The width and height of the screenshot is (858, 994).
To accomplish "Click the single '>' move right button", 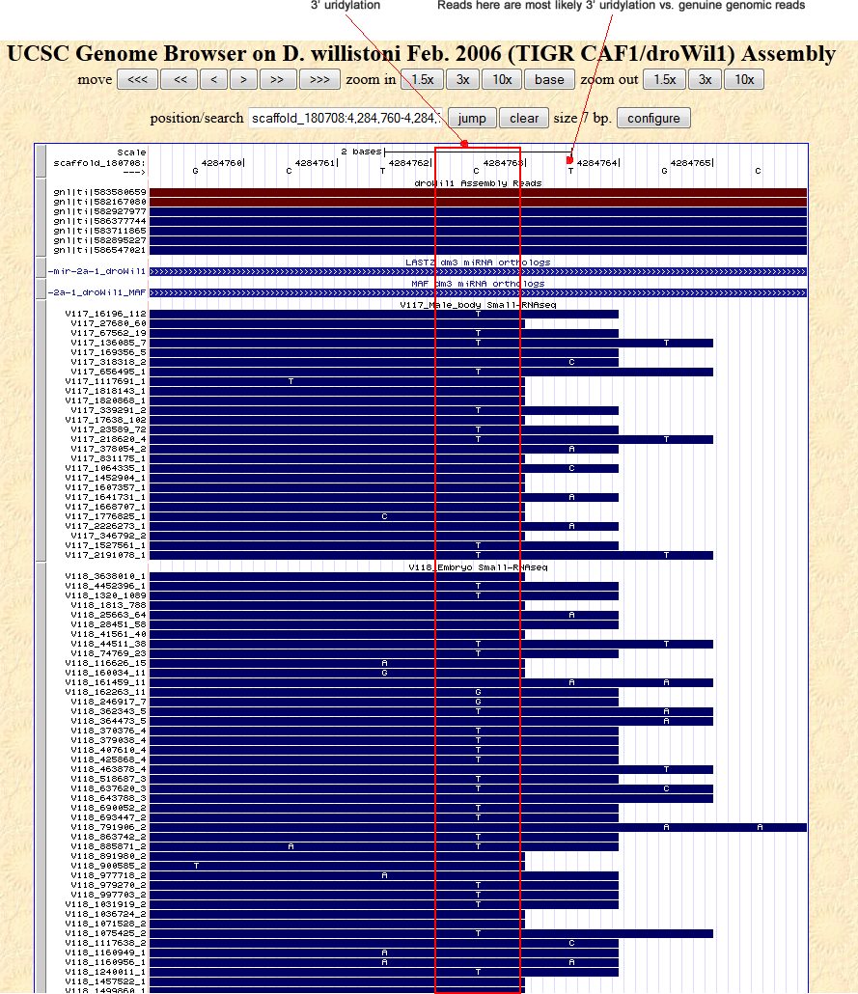I will coord(243,79).
